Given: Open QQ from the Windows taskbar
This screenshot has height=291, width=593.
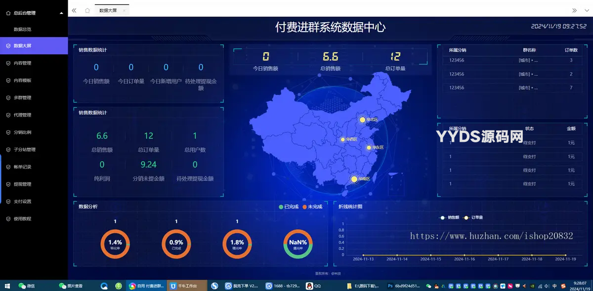Looking at the screenshot, I should (313, 286).
